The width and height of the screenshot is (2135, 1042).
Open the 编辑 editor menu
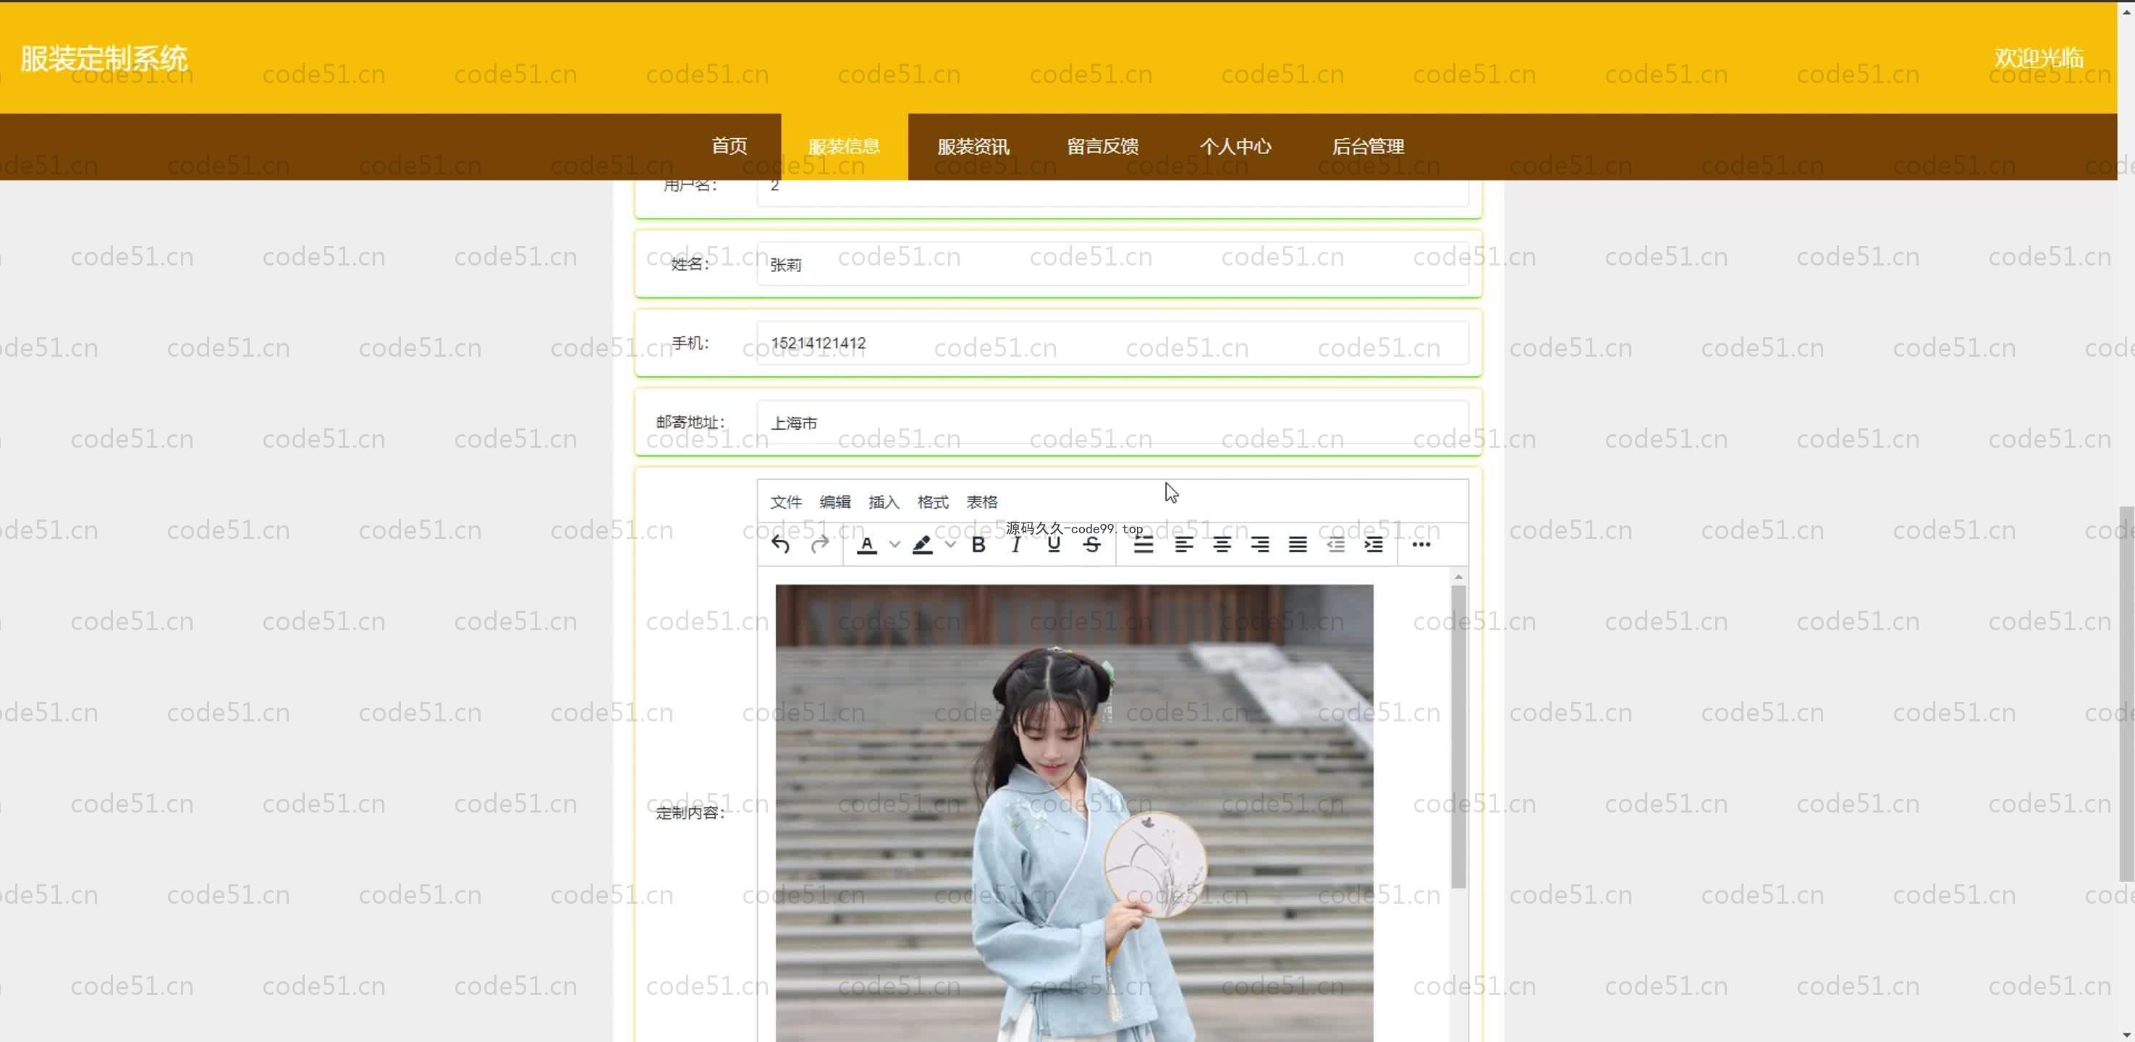[834, 502]
